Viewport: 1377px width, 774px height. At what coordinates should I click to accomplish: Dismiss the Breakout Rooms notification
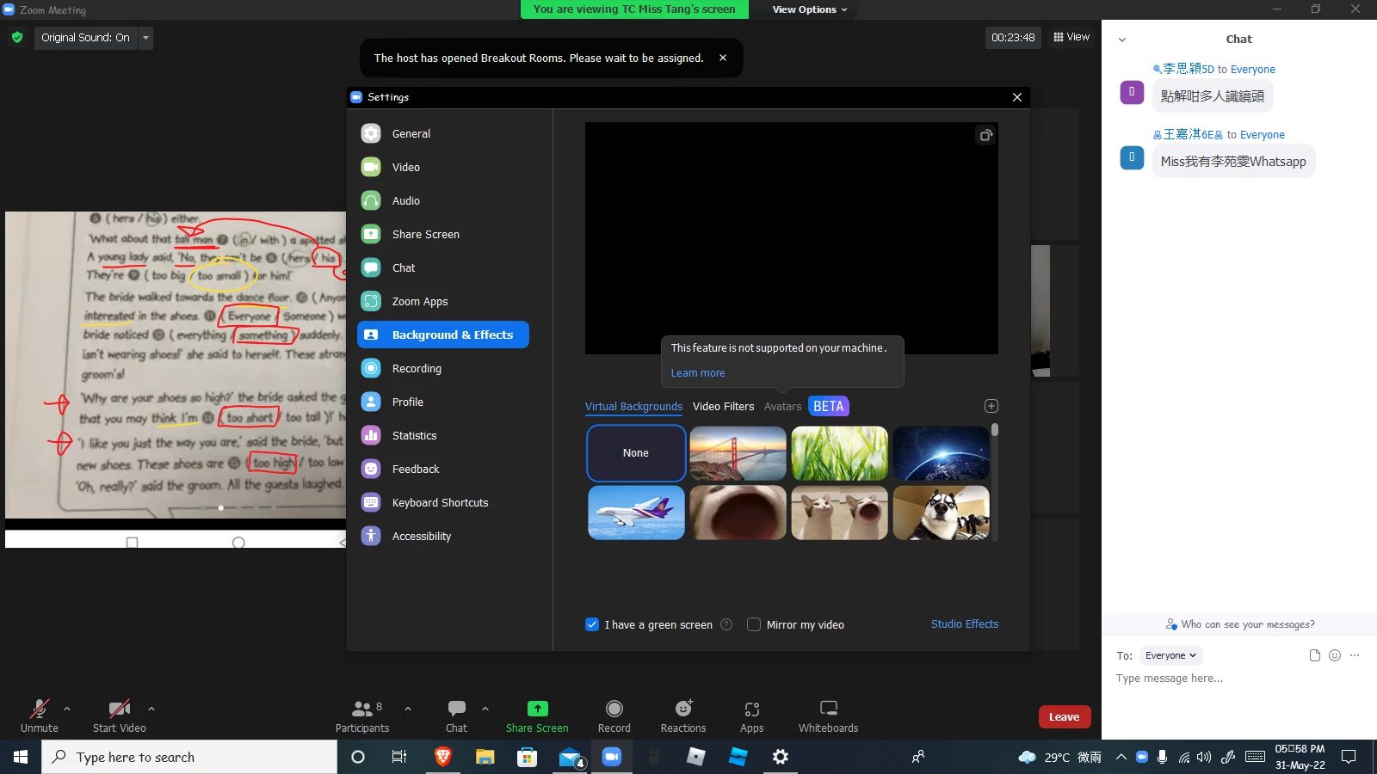tap(723, 58)
